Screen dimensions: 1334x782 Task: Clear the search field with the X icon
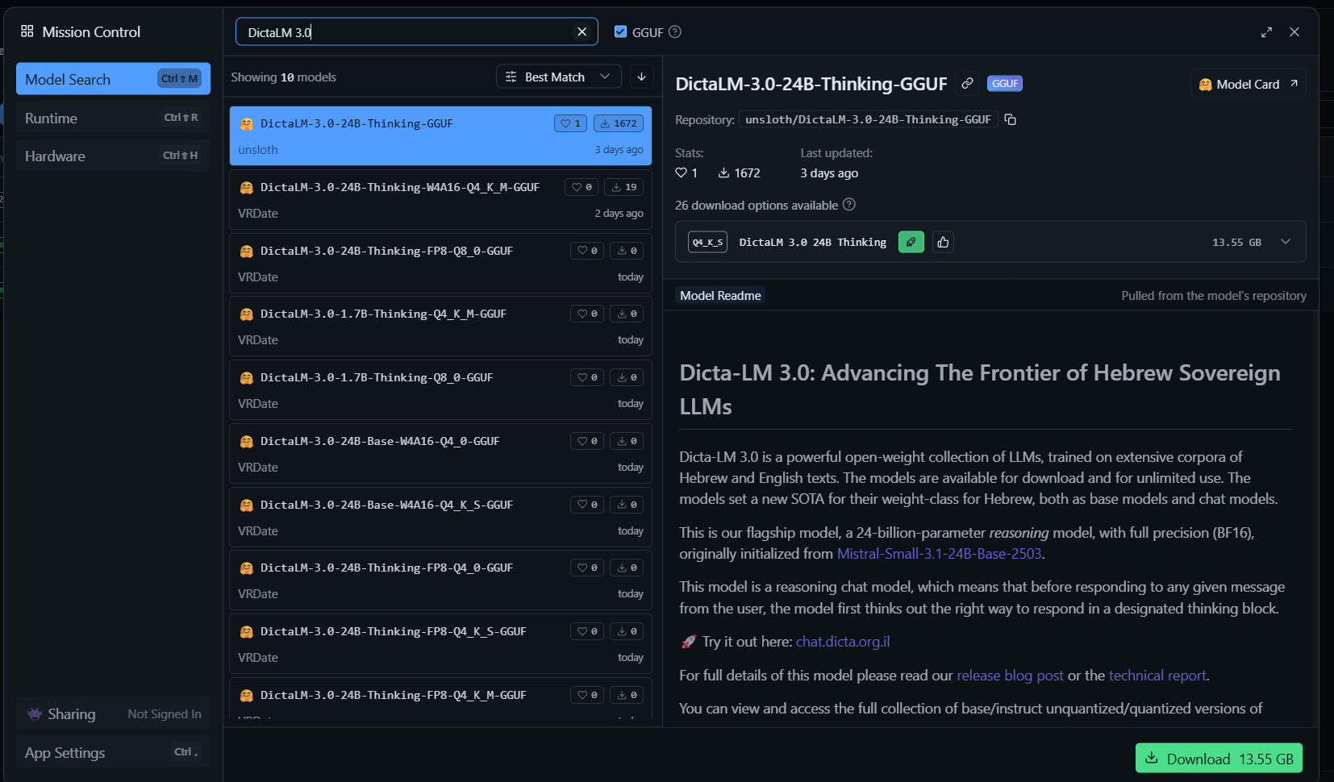(x=582, y=32)
